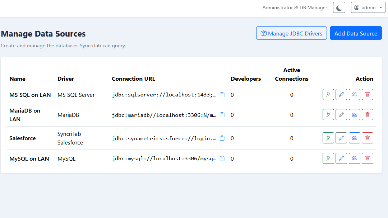Viewport: 388px width, 218px height.
Task: Edit the MySQL on LAN data source
Action: point(341,158)
